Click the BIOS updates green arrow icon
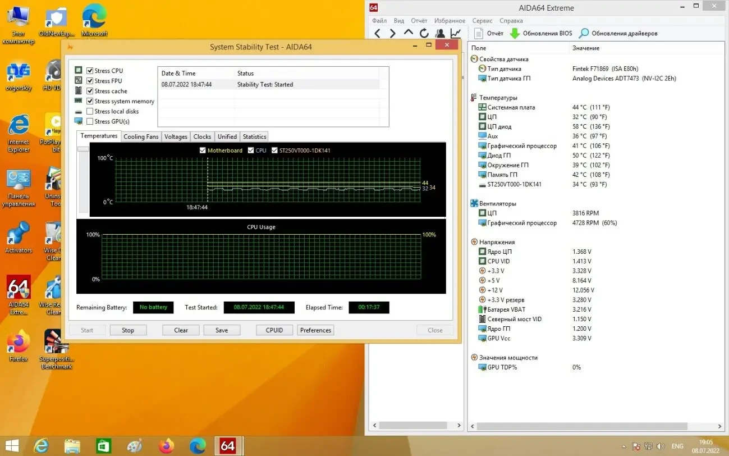This screenshot has width=729, height=456. (x=516, y=33)
